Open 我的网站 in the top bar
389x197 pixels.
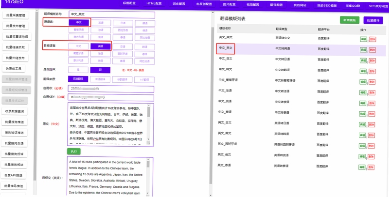click(x=300, y=5)
